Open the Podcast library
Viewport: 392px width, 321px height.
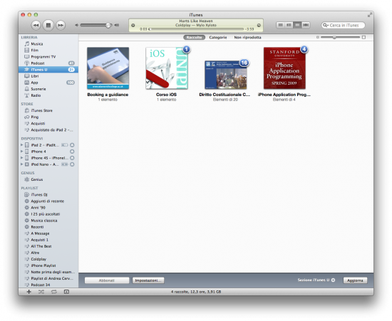pos(38,63)
